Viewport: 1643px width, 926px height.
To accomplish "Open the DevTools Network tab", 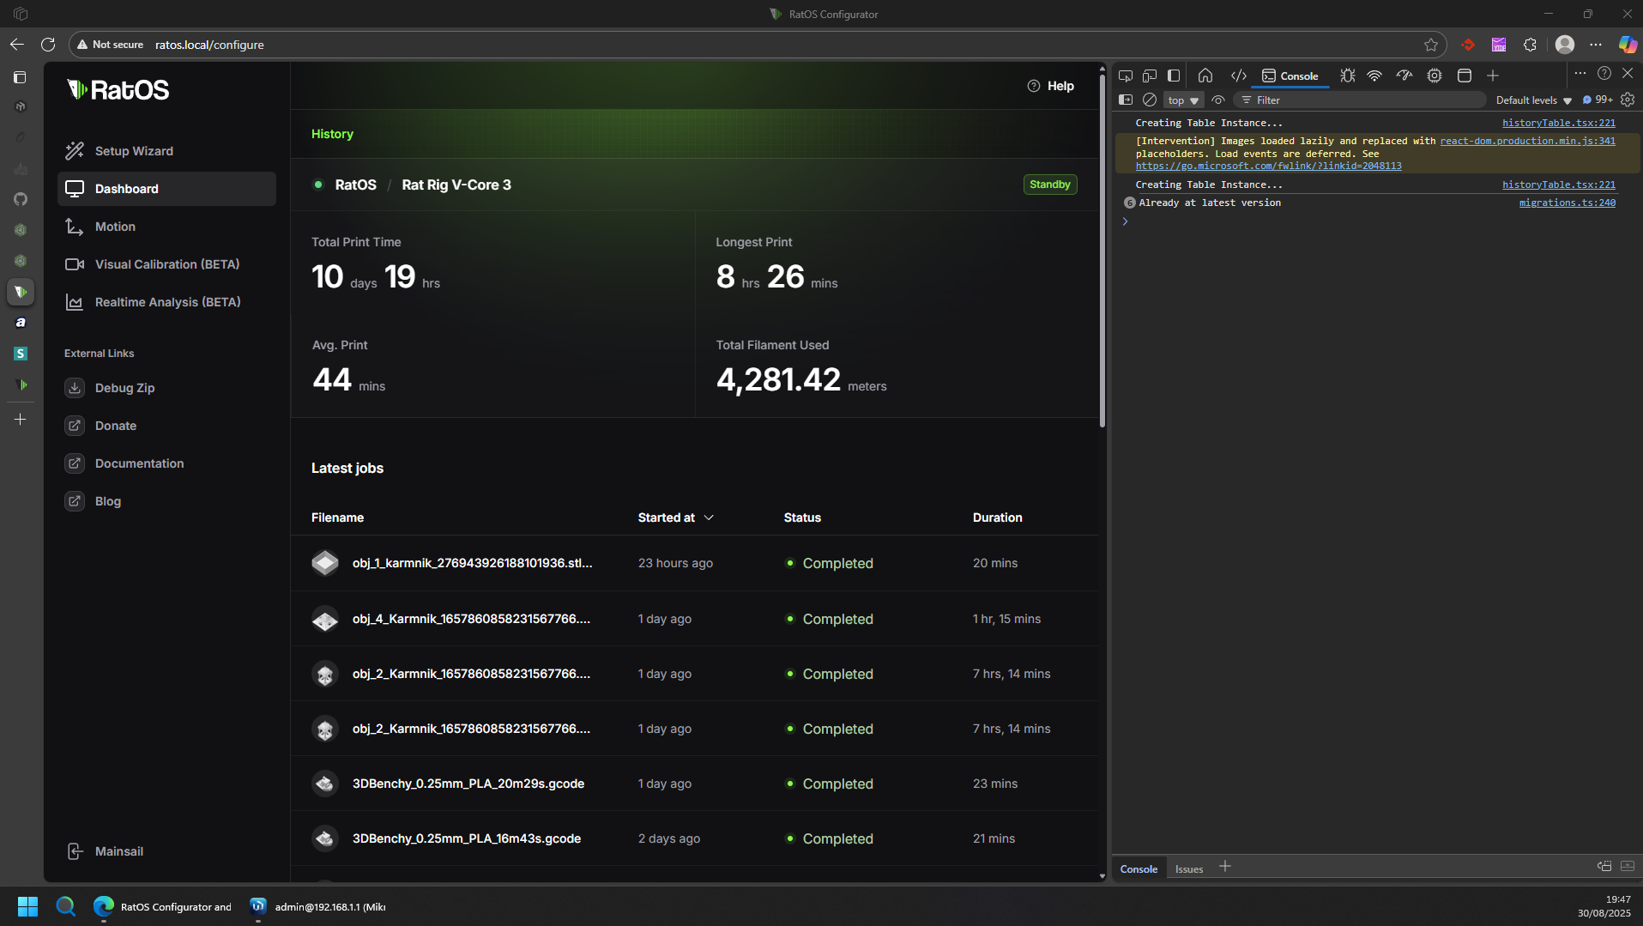I will [1374, 76].
